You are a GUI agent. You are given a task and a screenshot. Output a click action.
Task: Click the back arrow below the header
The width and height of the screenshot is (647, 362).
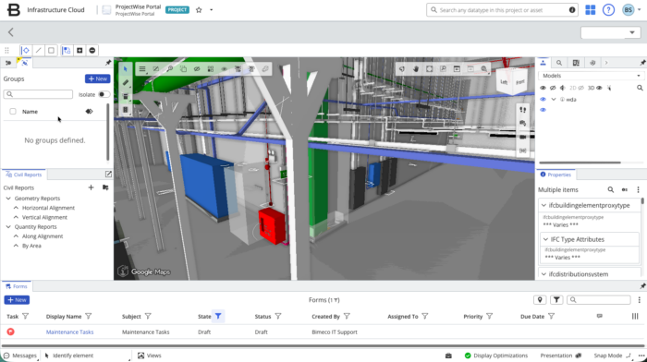(11, 32)
